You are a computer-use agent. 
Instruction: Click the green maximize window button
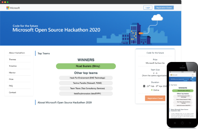[8, 2]
